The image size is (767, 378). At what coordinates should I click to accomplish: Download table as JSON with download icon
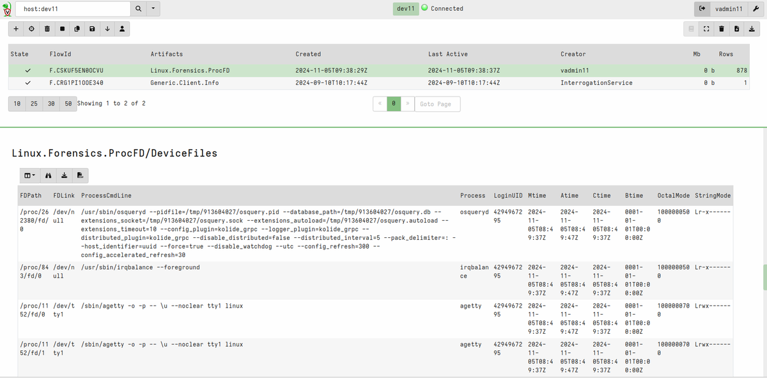(x=65, y=175)
